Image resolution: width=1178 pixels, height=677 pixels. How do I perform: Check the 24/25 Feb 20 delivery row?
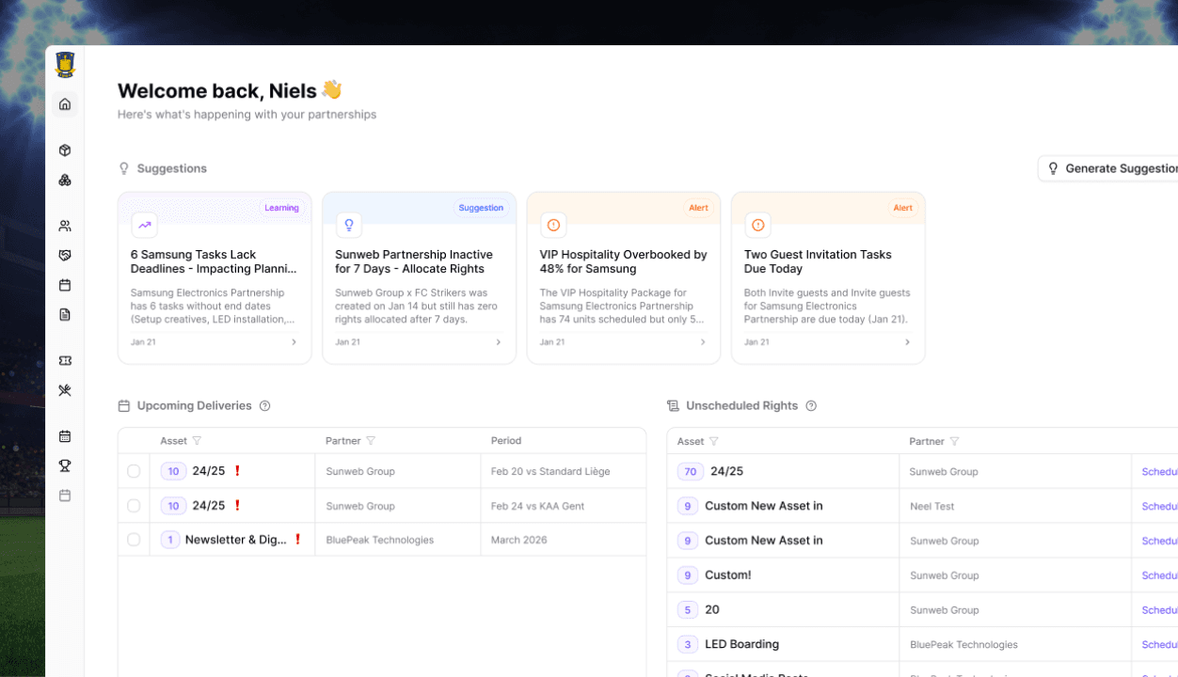pyautogui.click(x=134, y=470)
